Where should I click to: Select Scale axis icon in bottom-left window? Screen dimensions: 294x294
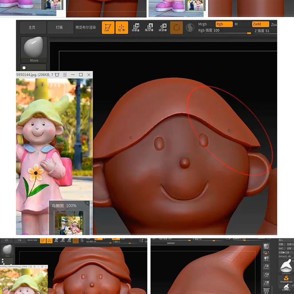point(63,241)
